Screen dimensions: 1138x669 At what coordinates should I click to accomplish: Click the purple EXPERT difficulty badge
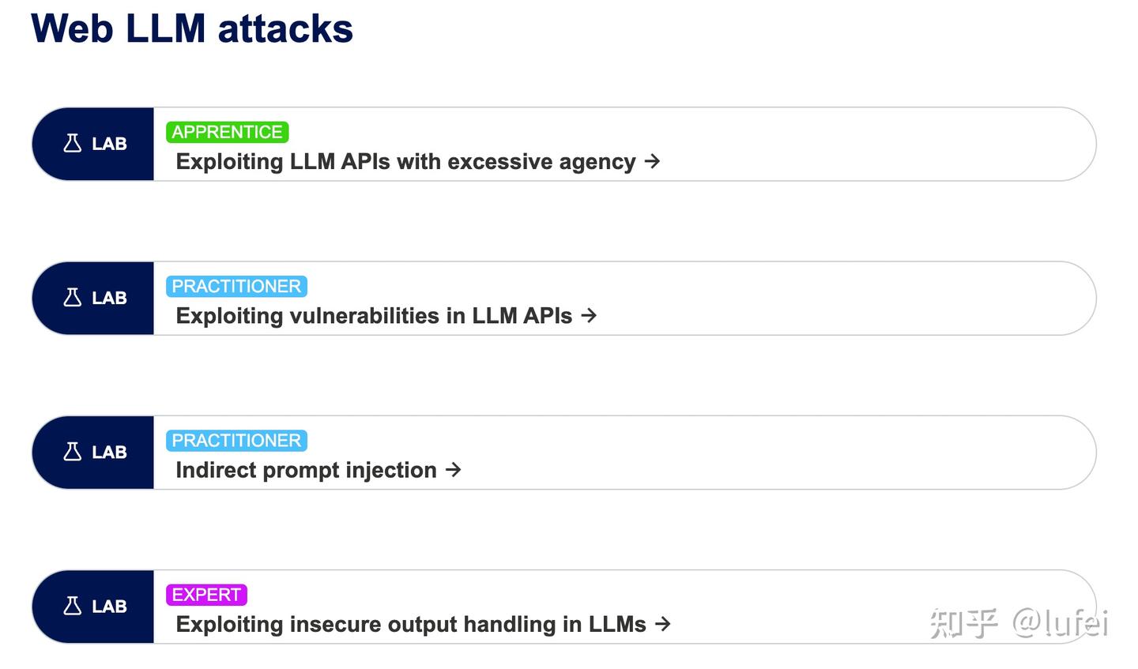(x=206, y=594)
